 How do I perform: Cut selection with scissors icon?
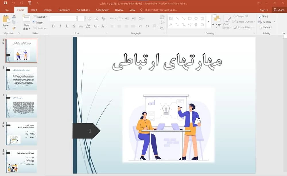(14, 17)
